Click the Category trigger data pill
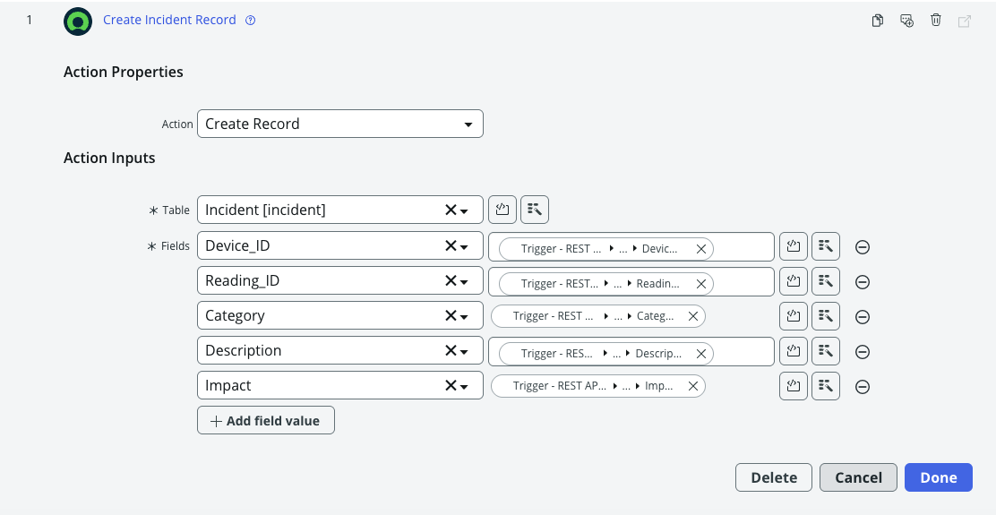Screen dimensions: 996x515 tap(597, 315)
